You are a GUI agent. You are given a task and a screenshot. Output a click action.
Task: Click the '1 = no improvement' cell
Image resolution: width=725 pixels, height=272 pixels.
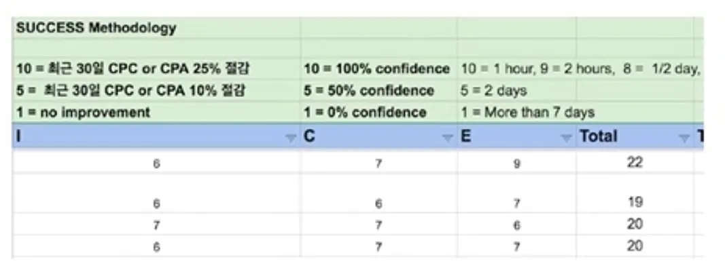point(84,112)
